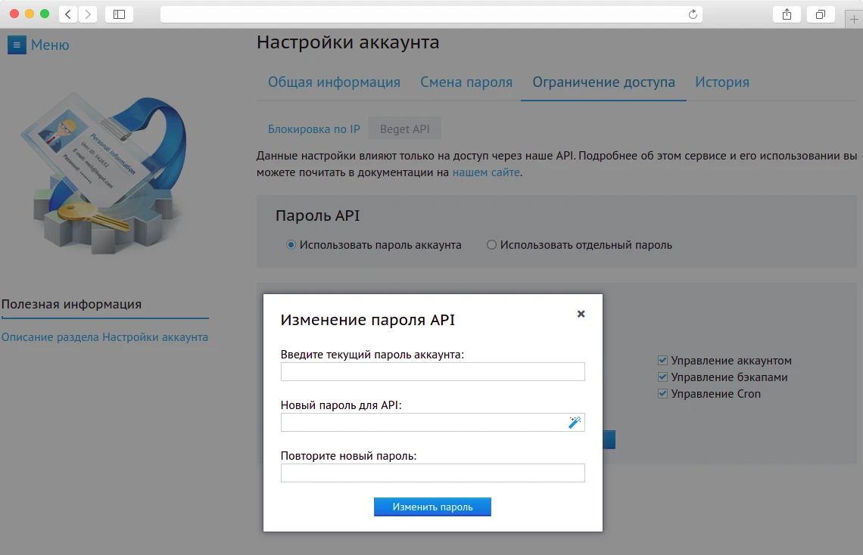Viewport: 863px width, 555px height.
Task: Click the current account password field
Action: point(432,371)
